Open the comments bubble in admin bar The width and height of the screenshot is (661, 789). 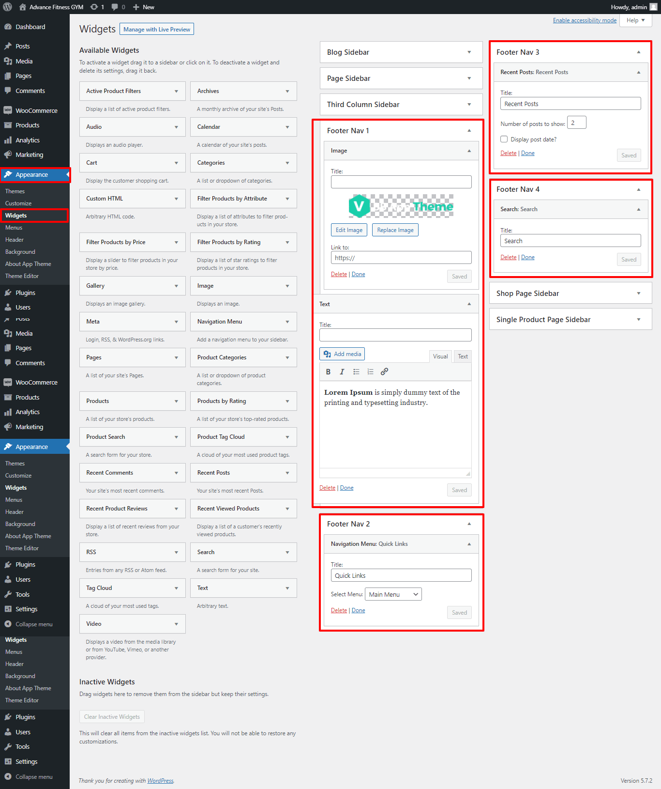[118, 7]
